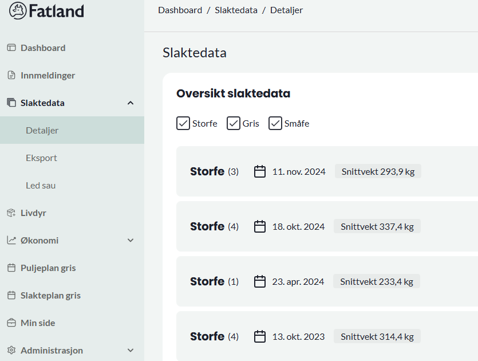Click the Livdyr icon in sidebar
The image size is (478, 361).
11,213
